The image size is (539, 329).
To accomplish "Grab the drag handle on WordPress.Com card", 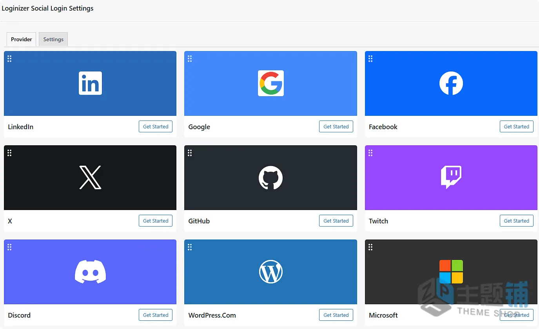I will (x=190, y=247).
